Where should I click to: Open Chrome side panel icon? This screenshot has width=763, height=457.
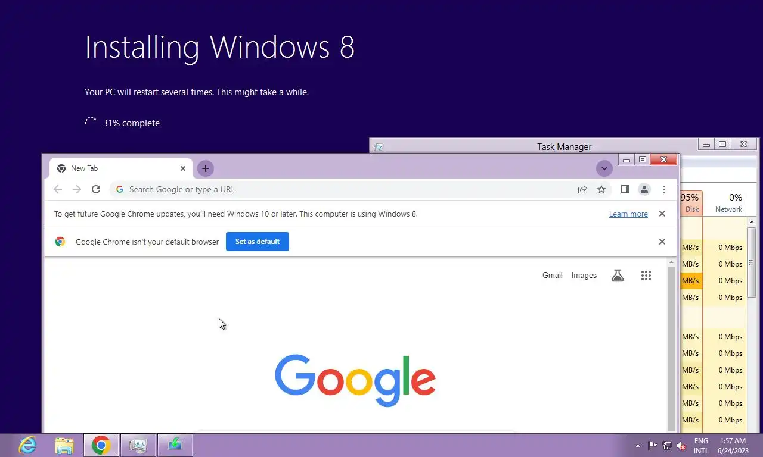(625, 189)
